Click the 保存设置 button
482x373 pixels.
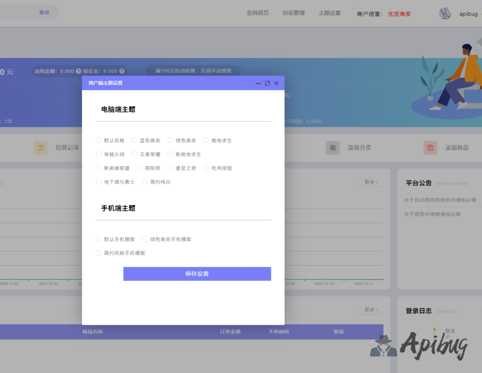coord(197,274)
